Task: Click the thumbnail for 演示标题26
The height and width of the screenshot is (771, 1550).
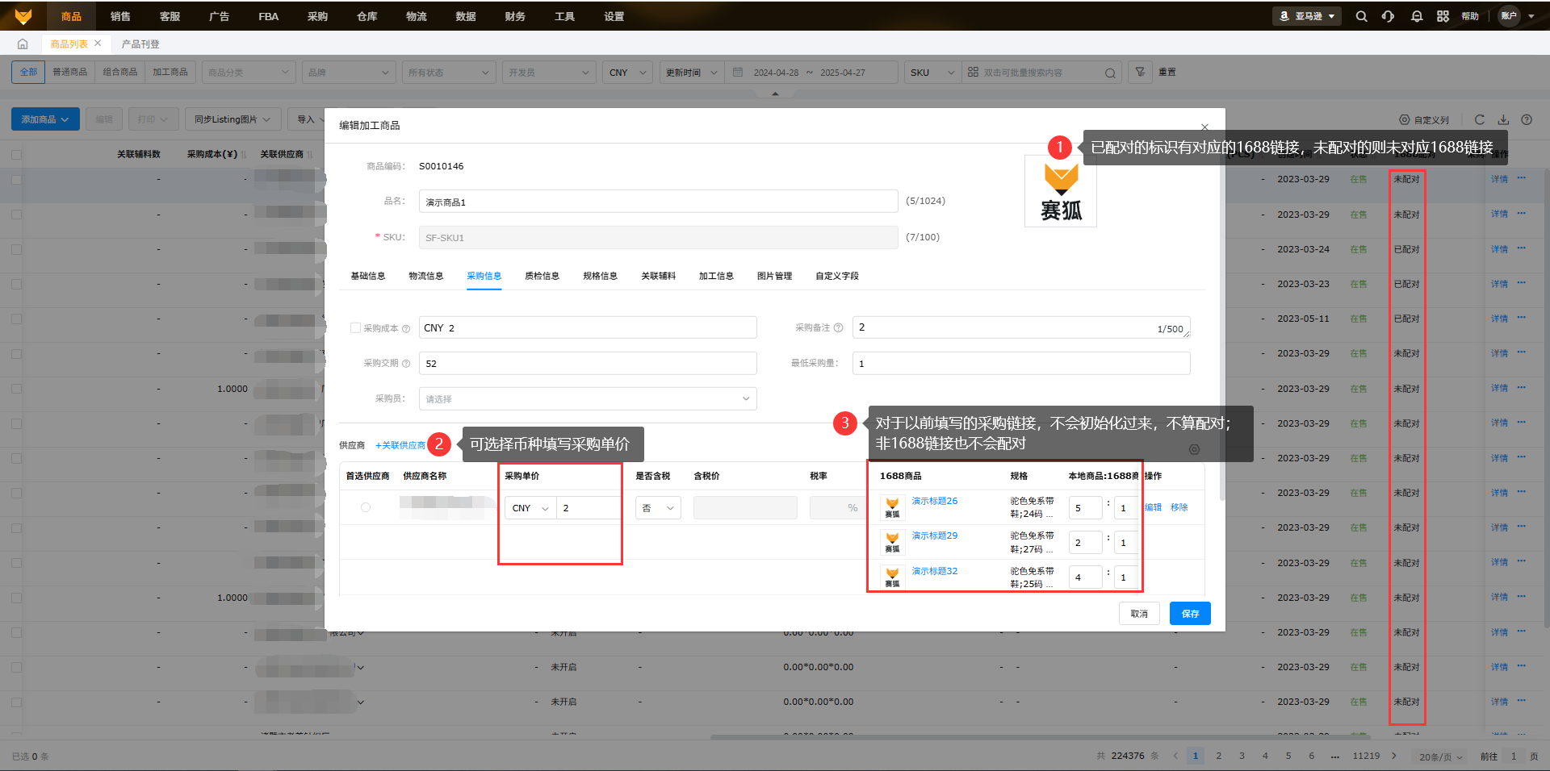Action: (x=892, y=507)
